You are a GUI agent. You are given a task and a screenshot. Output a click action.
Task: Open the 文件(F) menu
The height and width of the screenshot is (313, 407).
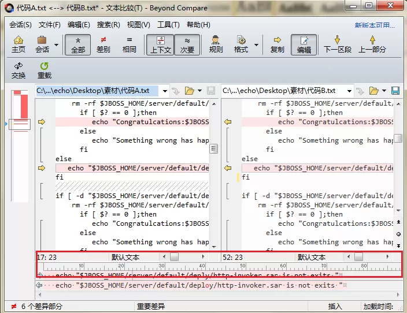pos(49,25)
